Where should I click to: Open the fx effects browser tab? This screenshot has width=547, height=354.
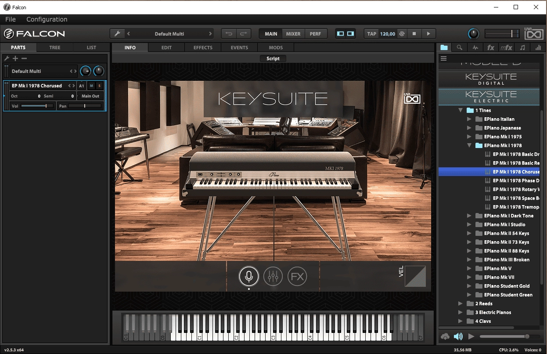[491, 47]
